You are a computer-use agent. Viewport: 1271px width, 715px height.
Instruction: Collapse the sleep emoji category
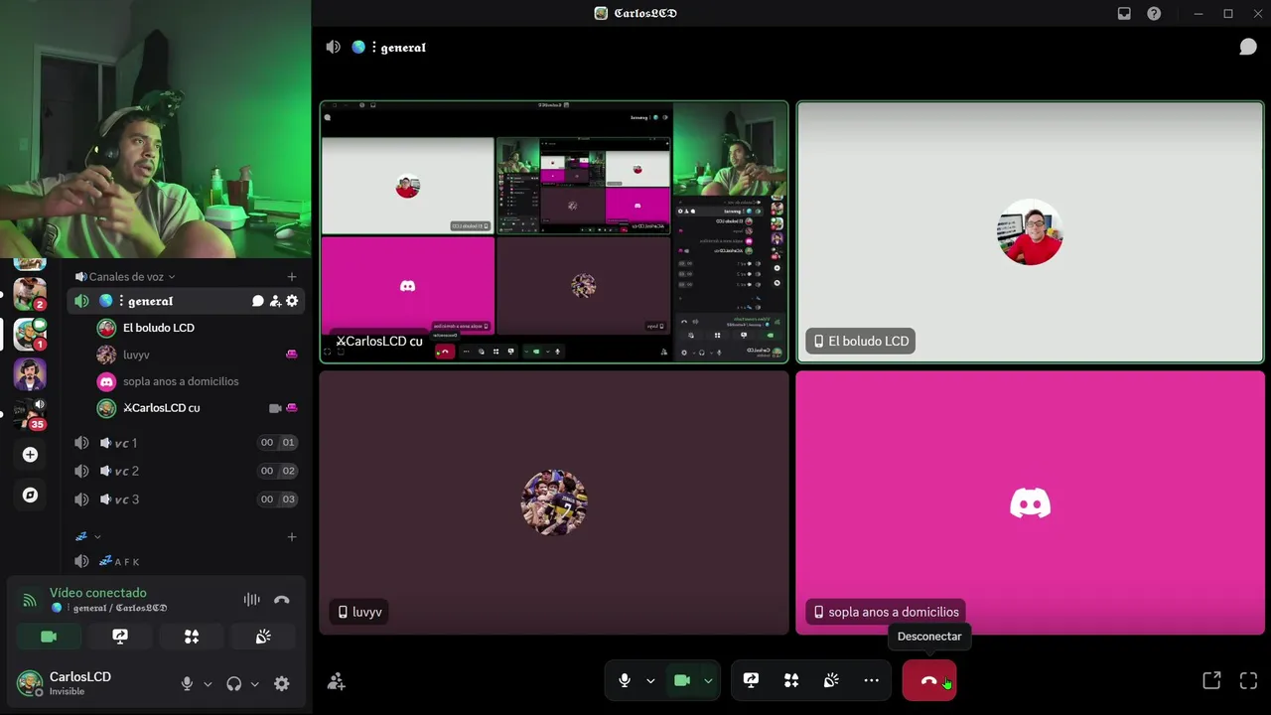coord(88,537)
